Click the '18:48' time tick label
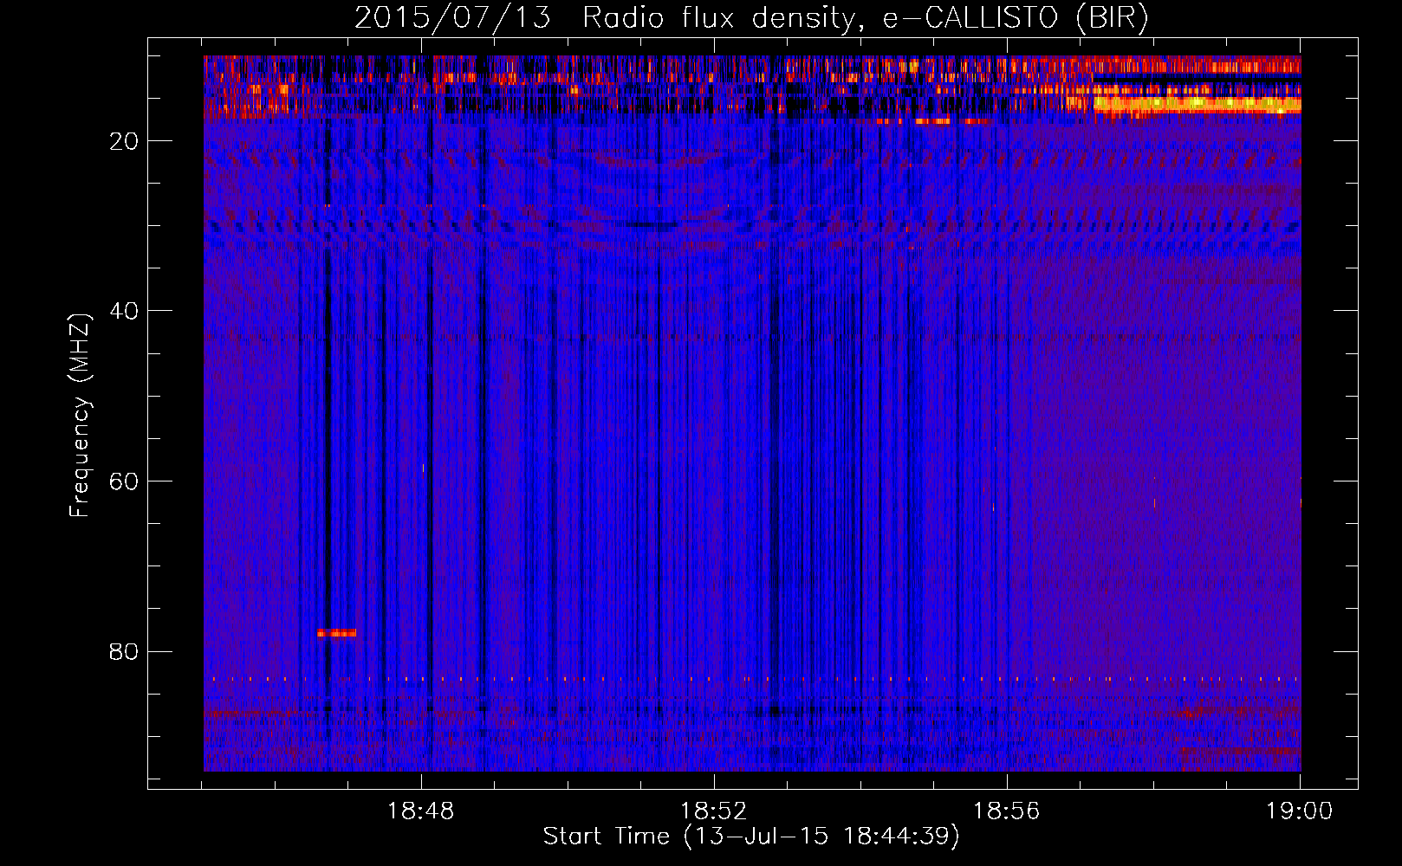 point(420,811)
